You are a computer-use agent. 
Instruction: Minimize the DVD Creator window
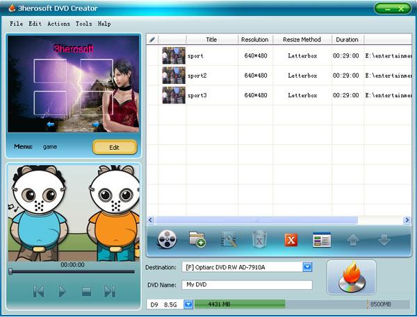click(x=387, y=9)
